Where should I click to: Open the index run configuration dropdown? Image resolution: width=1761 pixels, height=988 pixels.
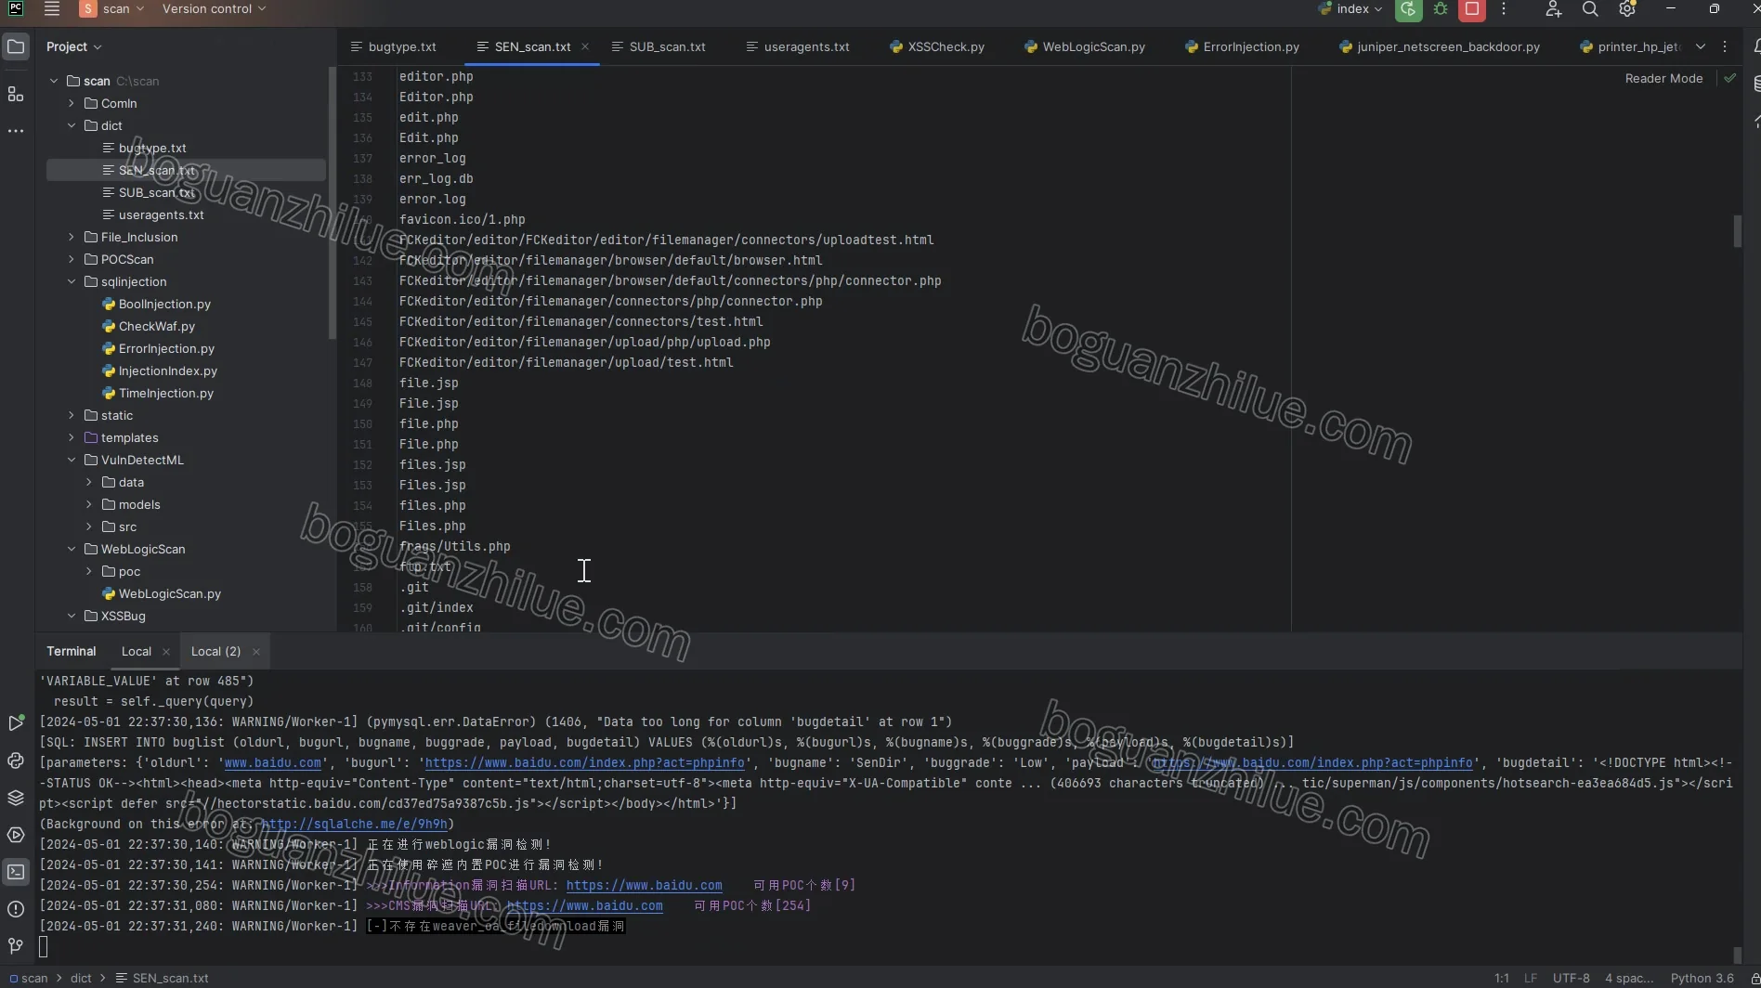point(1350,9)
